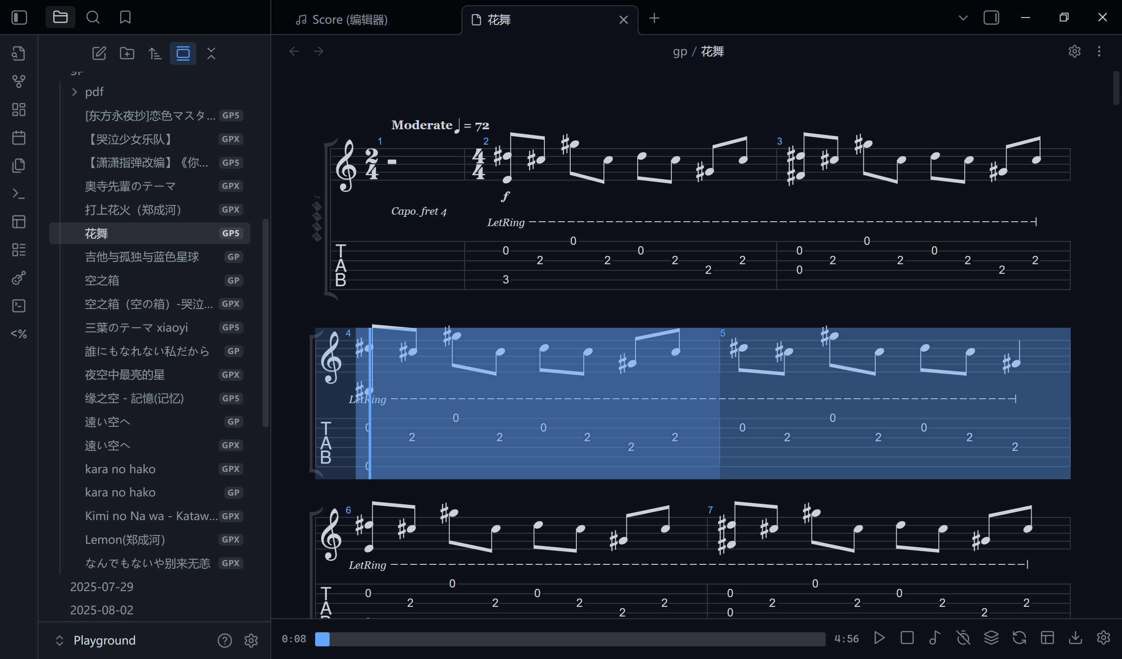This screenshot has height=659, width=1122.
Task: Open player settings gear icon
Action: point(1103,638)
